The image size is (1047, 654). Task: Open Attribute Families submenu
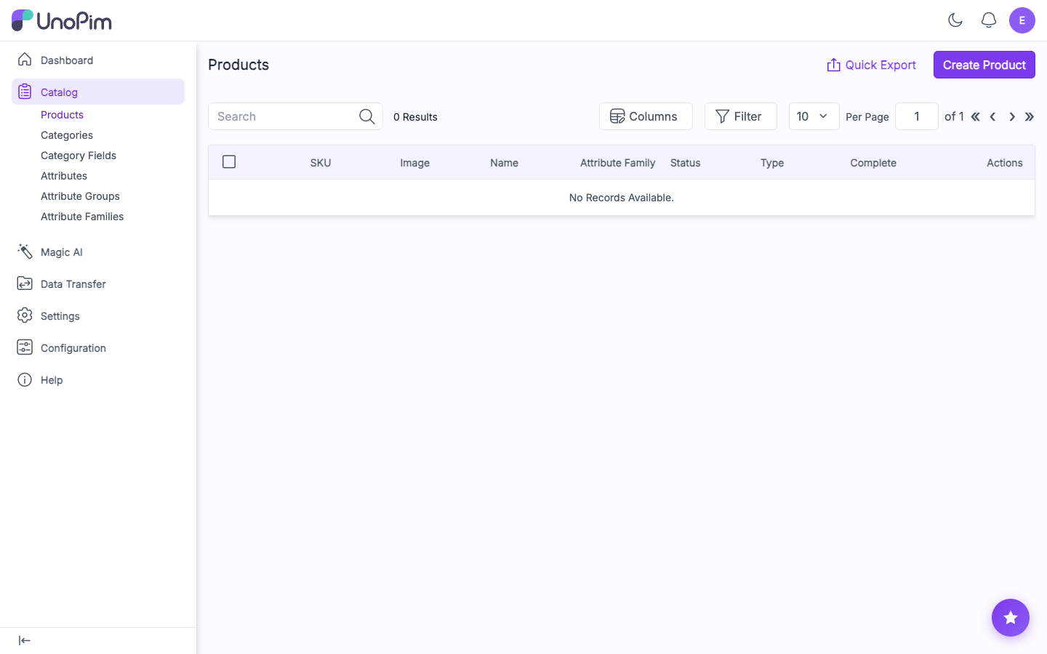[x=82, y=217]
